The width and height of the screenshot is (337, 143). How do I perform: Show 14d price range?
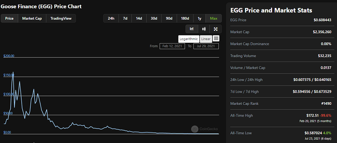(x=139, y=19)
